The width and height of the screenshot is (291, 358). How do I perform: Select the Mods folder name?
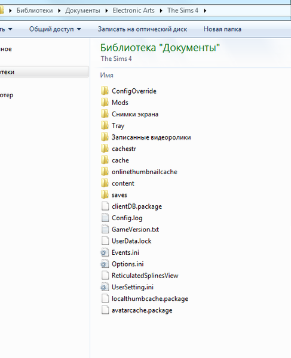click(x=120, y=103)
